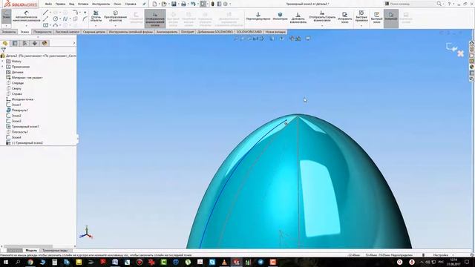Open the Windows Start button
This screenshot has width=475, height=267.
(6, 262)
